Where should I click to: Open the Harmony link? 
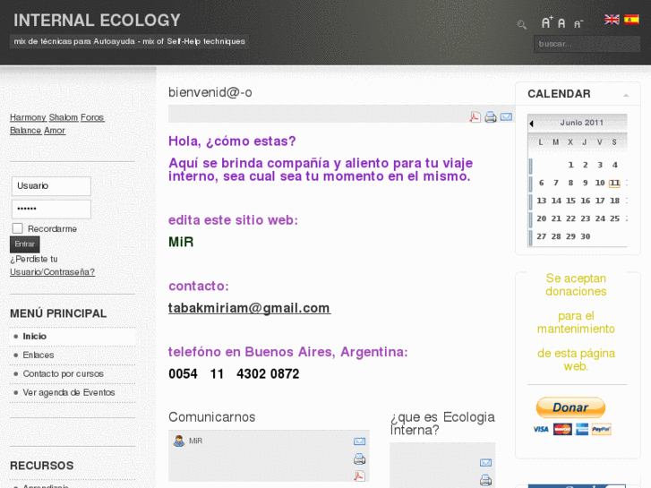(28, 117)
